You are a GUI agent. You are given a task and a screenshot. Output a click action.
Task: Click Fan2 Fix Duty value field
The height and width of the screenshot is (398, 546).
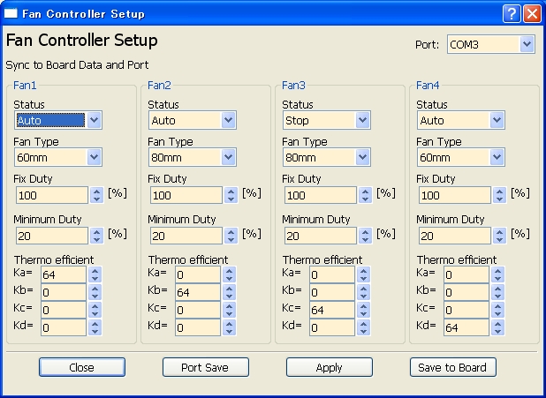186,195
